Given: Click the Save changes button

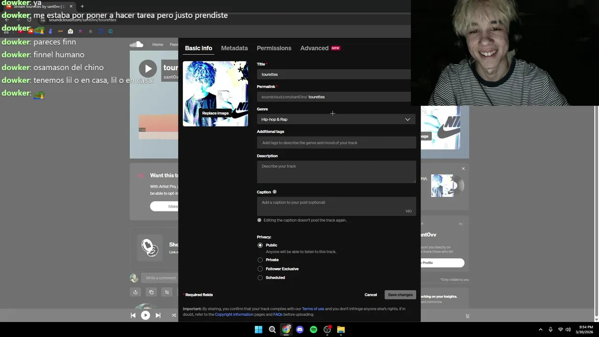Looking at the screenshot, I should click(x=400, y=295).
